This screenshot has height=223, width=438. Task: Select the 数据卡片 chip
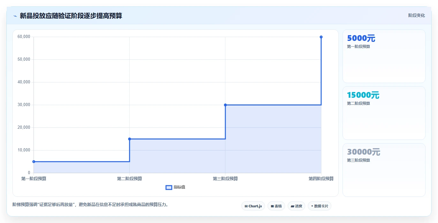319,206
